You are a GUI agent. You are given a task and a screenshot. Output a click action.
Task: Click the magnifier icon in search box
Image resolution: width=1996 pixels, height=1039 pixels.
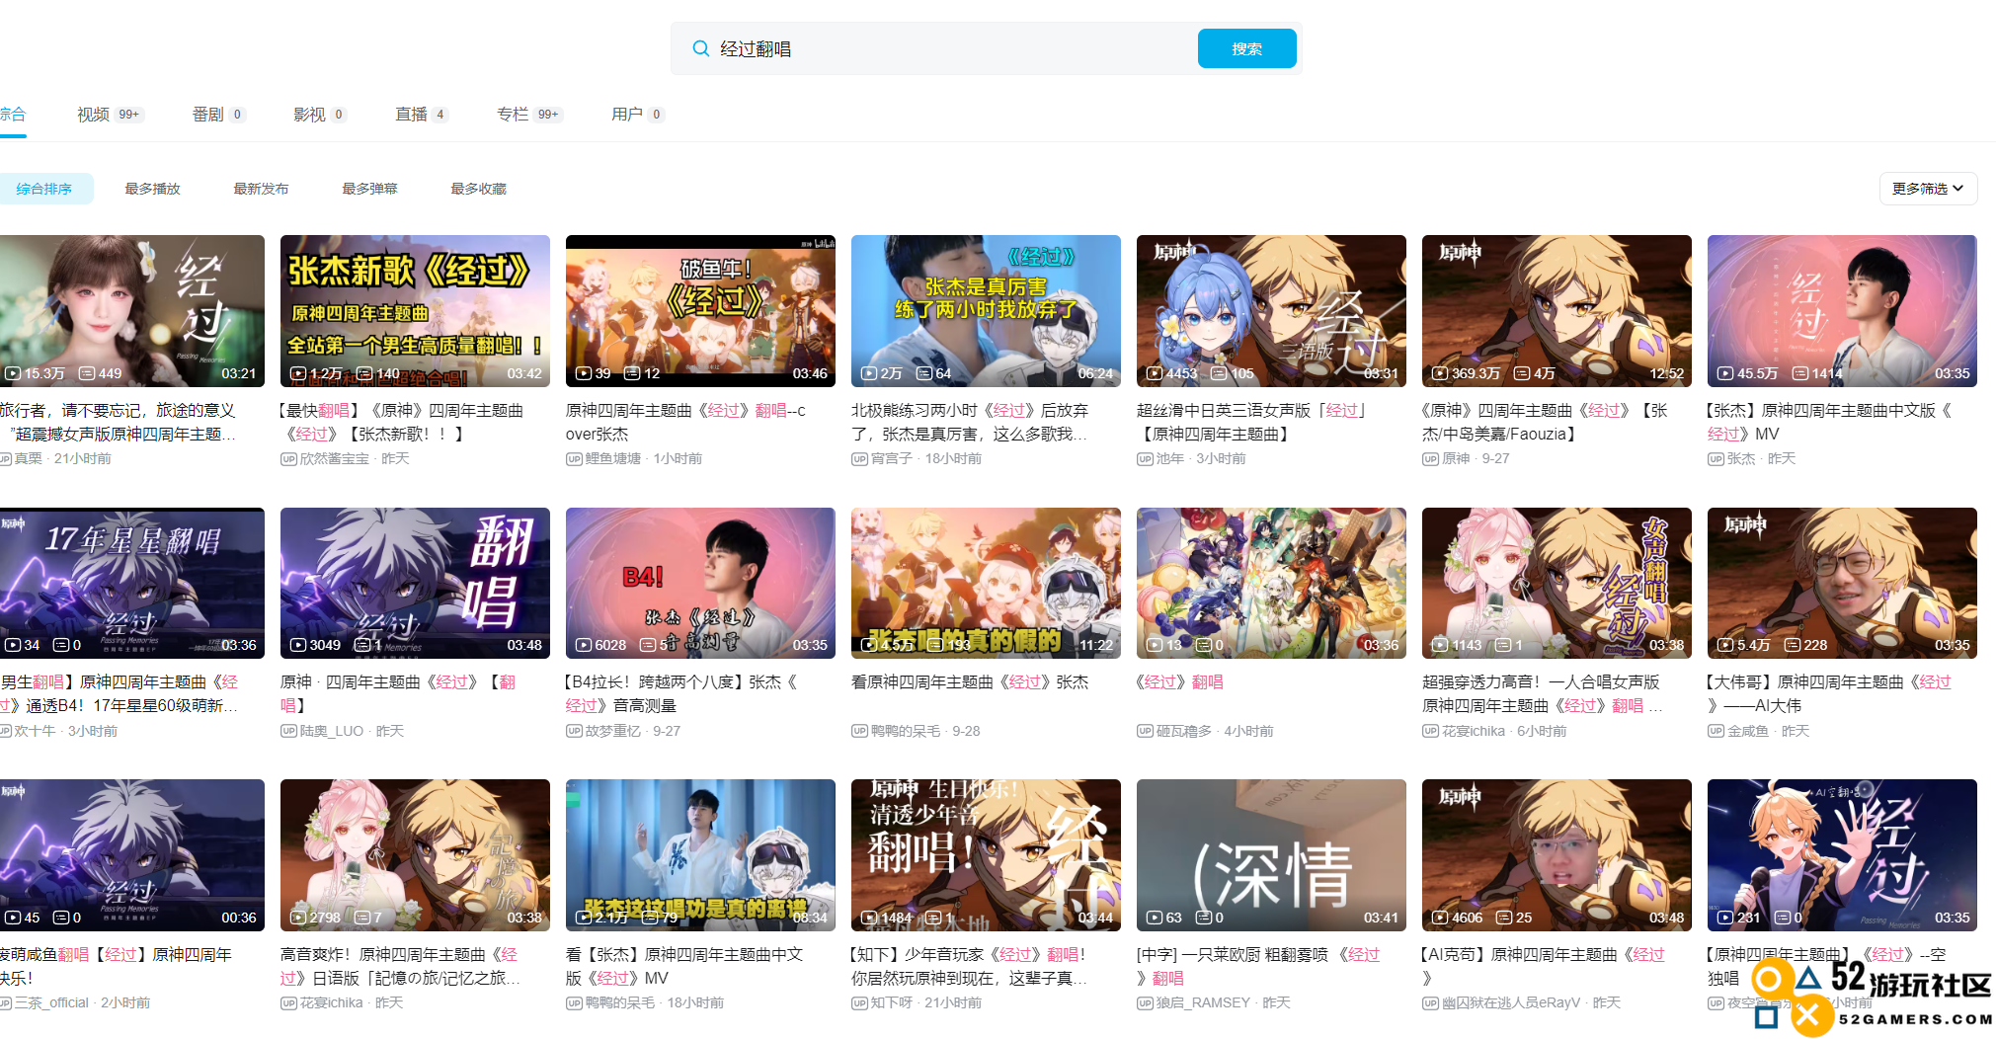click(x=700, y=48)
